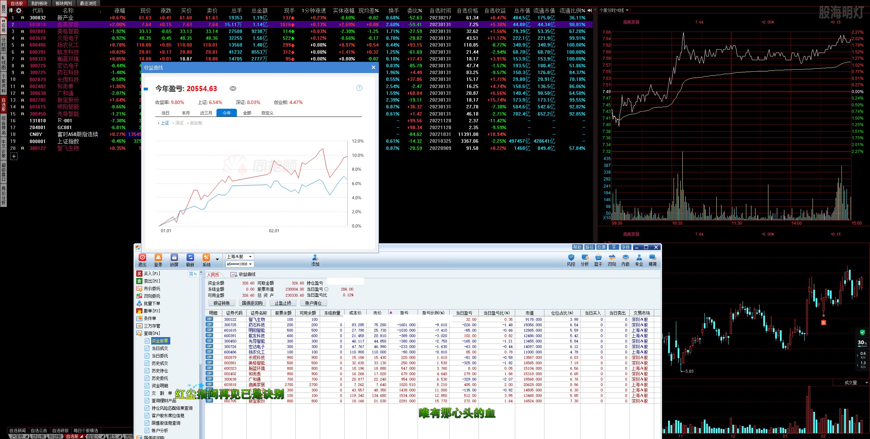Screen dimensions: 870x439
Task: Toggle the 简 simple mode switch
Action: (193, 274)
